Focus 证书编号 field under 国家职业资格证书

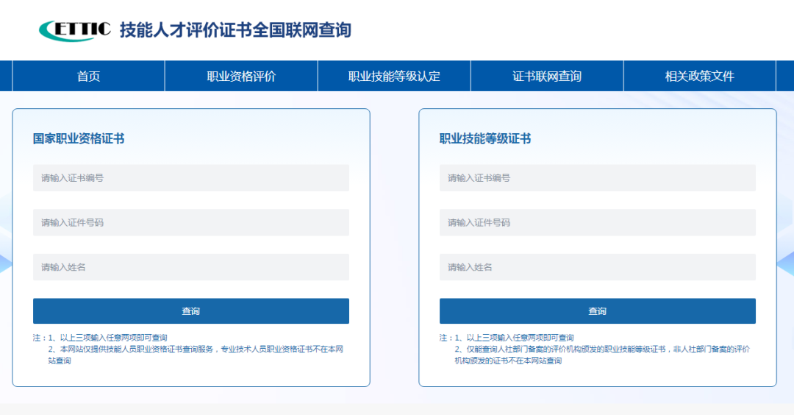pyautogui.click(x=191, y=178)
